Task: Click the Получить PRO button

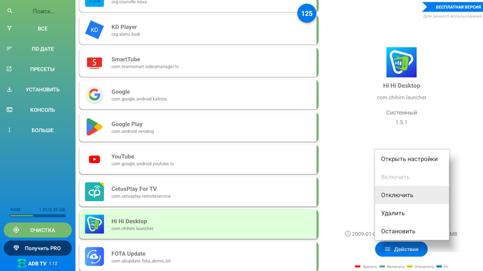Action: pos(37,248)
